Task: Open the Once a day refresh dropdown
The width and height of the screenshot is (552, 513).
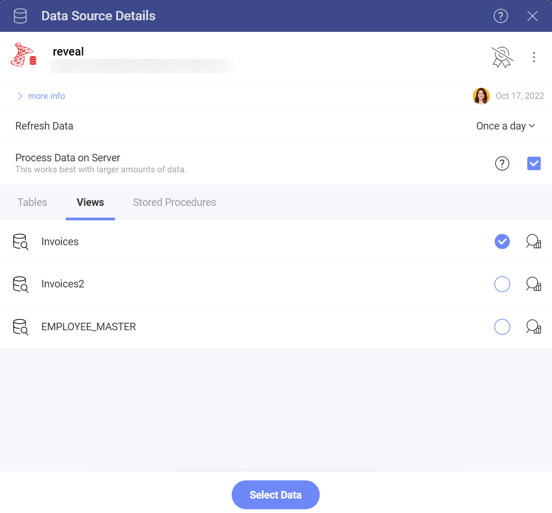Action: tap(505, 126)
